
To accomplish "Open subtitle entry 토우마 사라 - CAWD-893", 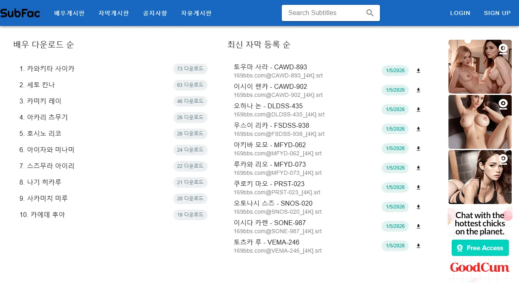I will pos(270,67).
